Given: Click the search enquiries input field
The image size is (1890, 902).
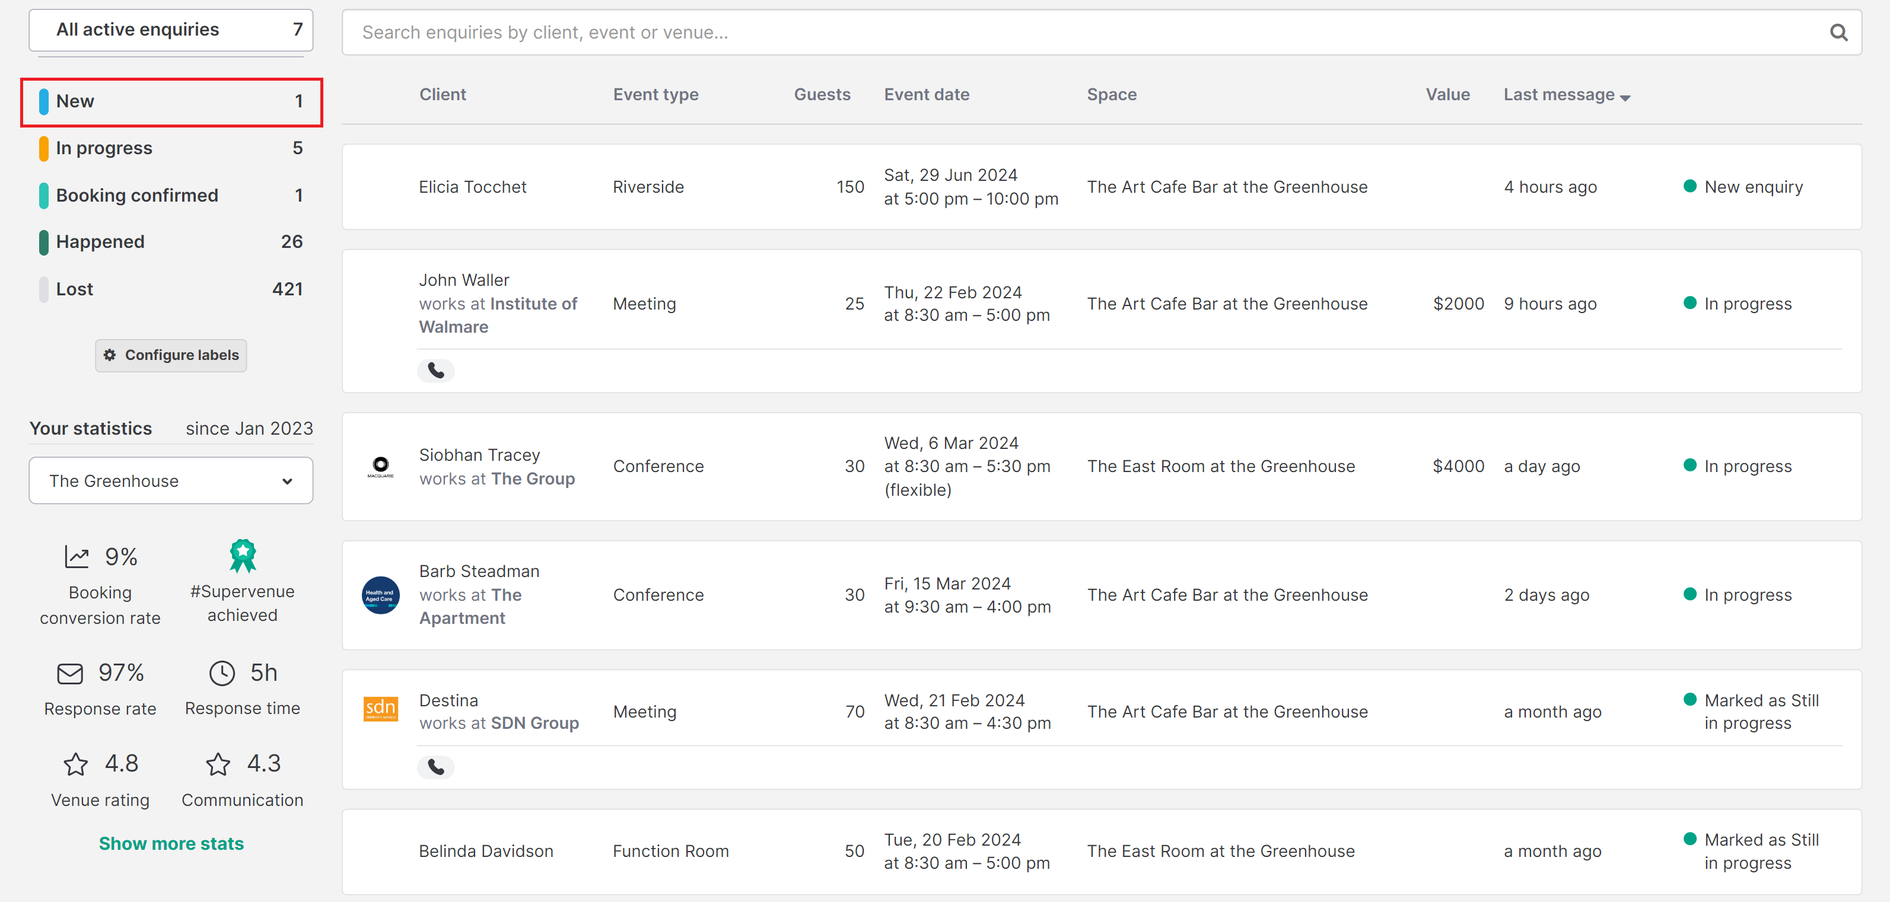Looking at the screenshot, I should pyautogui.click(x=1086, y=32).
